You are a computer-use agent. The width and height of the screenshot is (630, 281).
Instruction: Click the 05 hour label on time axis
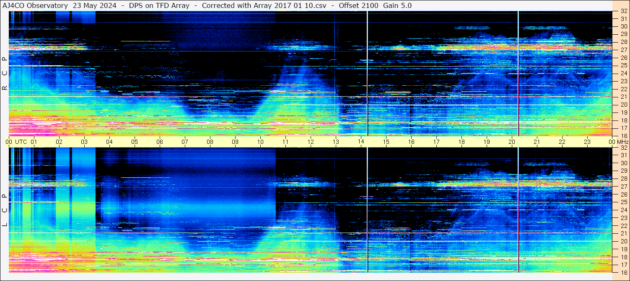pyautogui.click(x=135, y=142)
